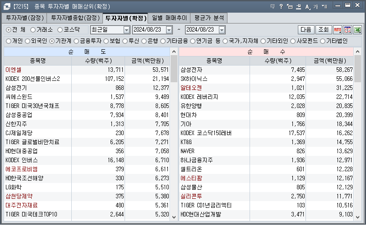
Task: Click the detach window icon in title bar
Action: 290,6
